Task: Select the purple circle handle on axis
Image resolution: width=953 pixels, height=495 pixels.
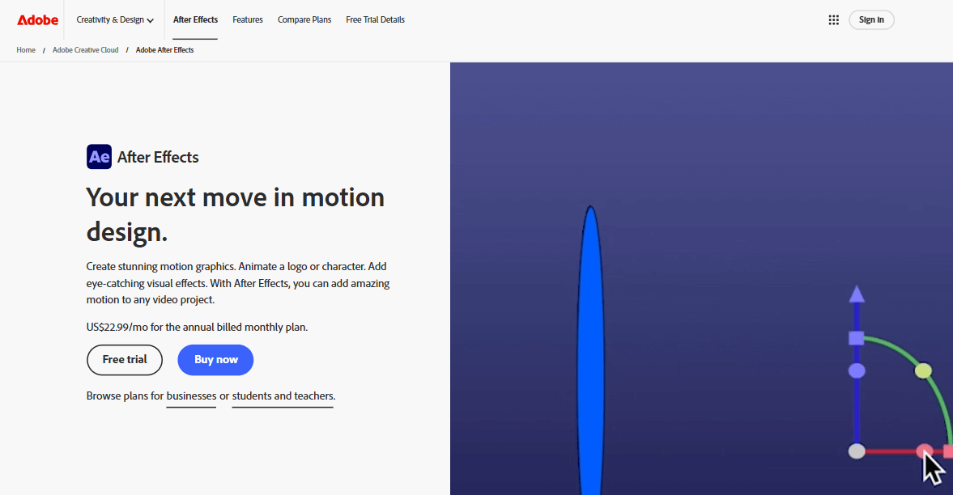Action: (x=857, y=371)
